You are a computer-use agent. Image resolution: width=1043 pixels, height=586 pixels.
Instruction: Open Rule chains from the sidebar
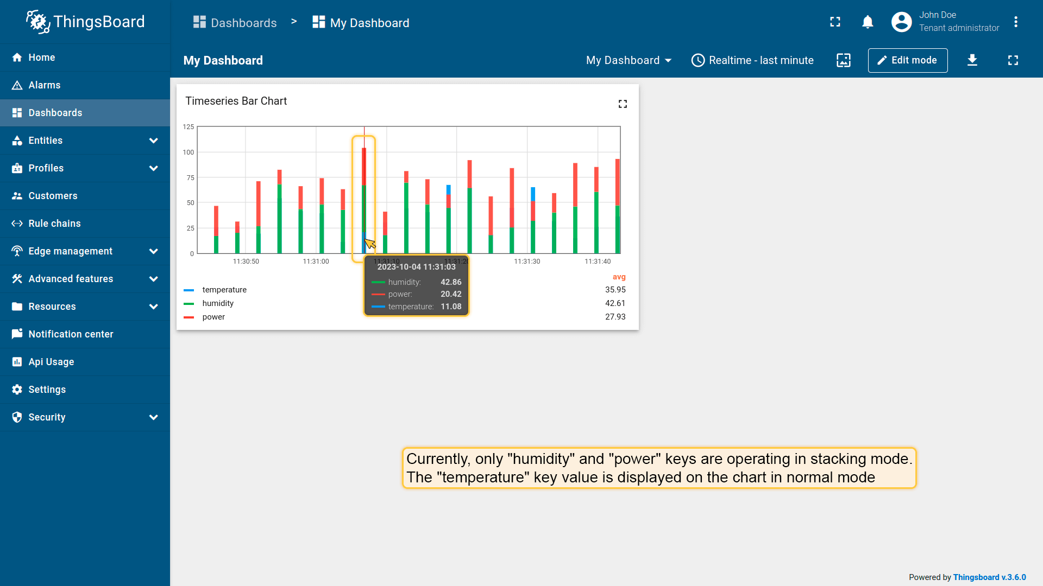[x=54, y=224]
